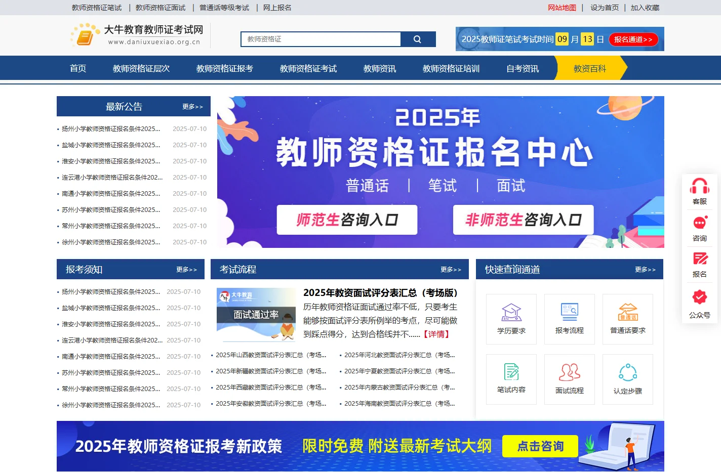Open 盐城小学教师资格证 item in 最新公告

[111, 145]
